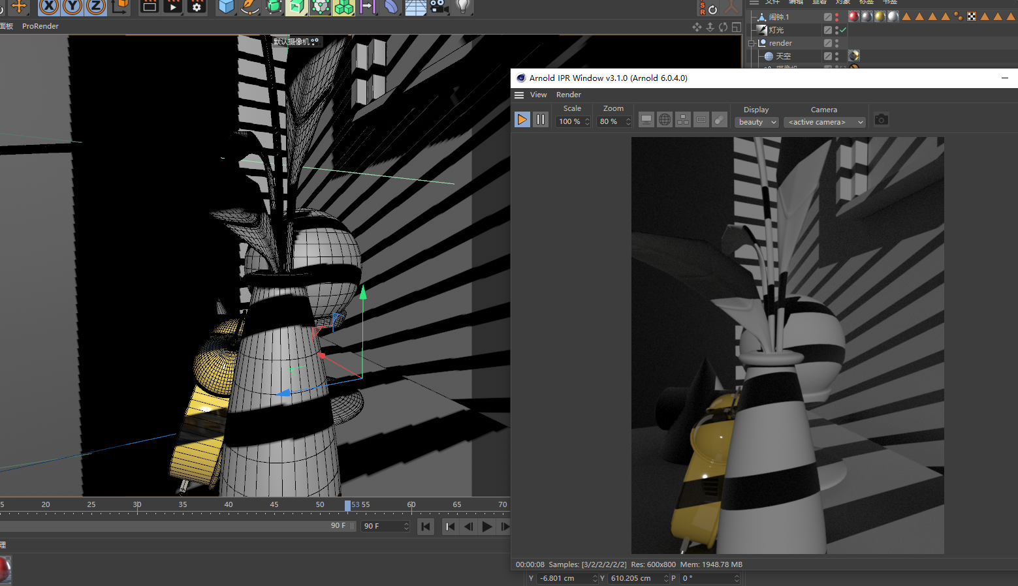Adjust Scale value stepper arrows
This screenshot has width=1018, height=586.
[x=587, y=121]
